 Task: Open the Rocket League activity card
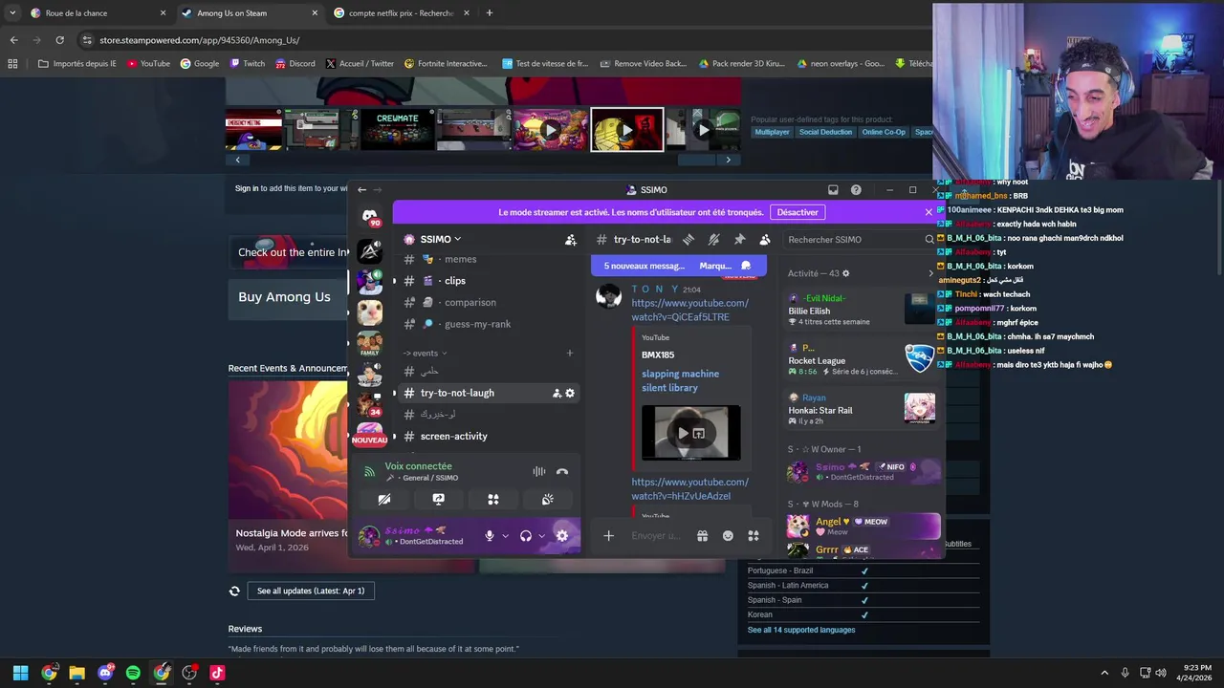861,360
